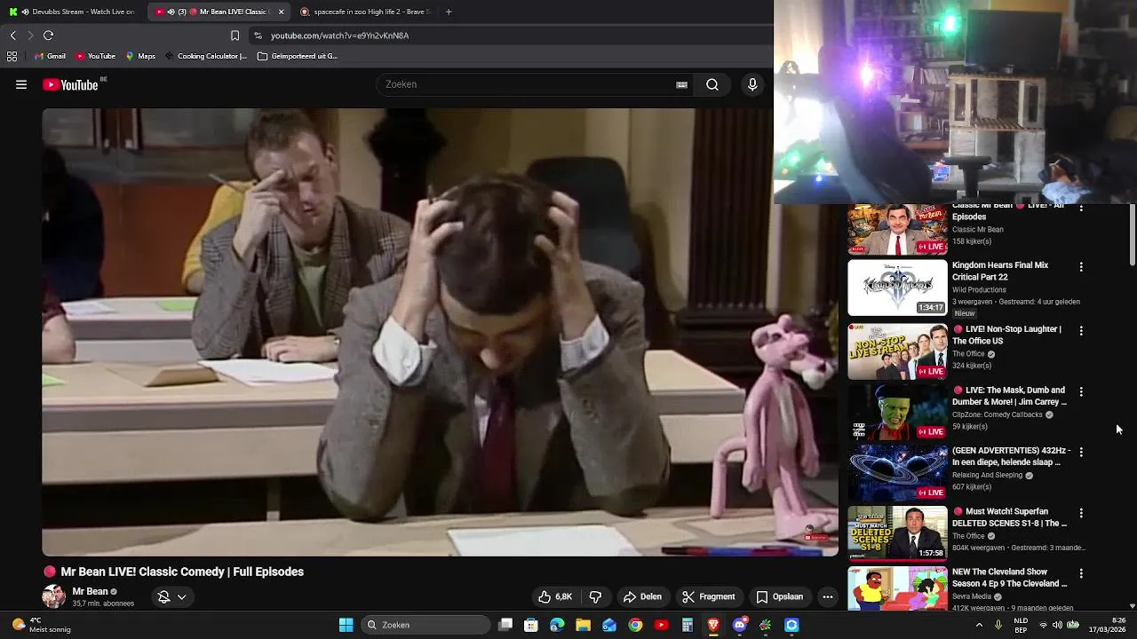Open Kingdom Hearts Final Mix Critical Part 22
This screenshot has width=1137, height=639.
point(1000,271)
